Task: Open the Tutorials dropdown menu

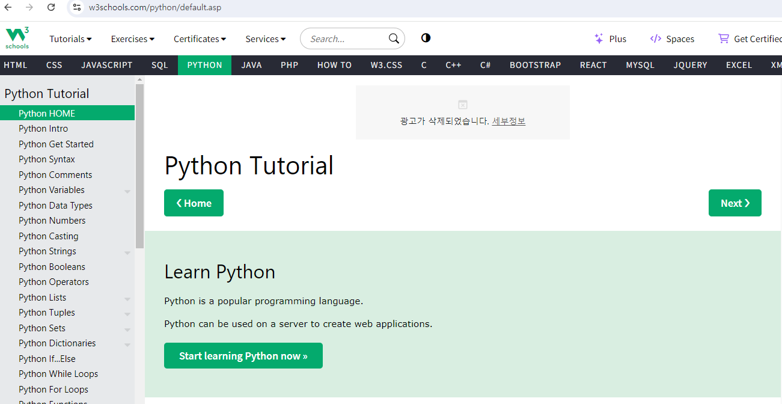Action: [x=70, y=39]
